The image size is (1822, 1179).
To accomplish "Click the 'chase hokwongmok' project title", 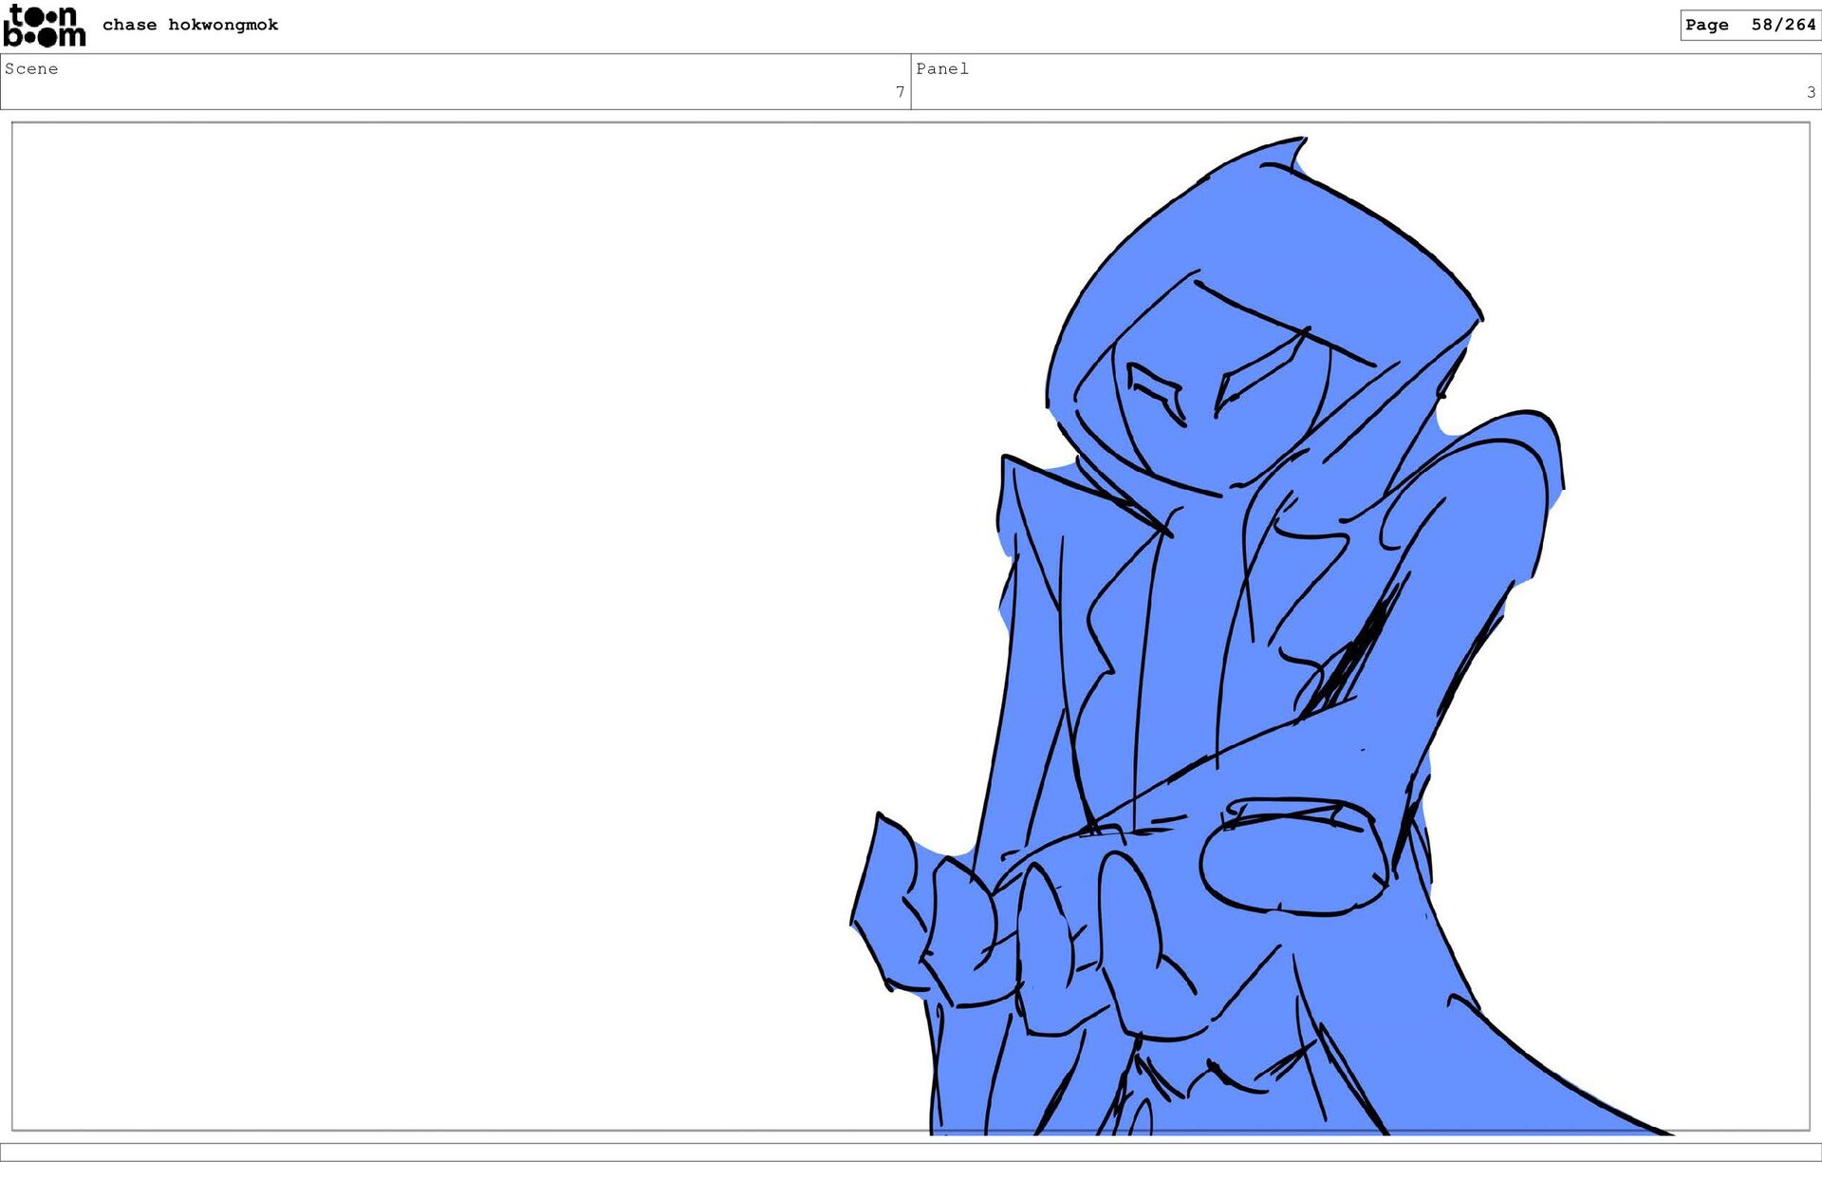I will point(190,25).
